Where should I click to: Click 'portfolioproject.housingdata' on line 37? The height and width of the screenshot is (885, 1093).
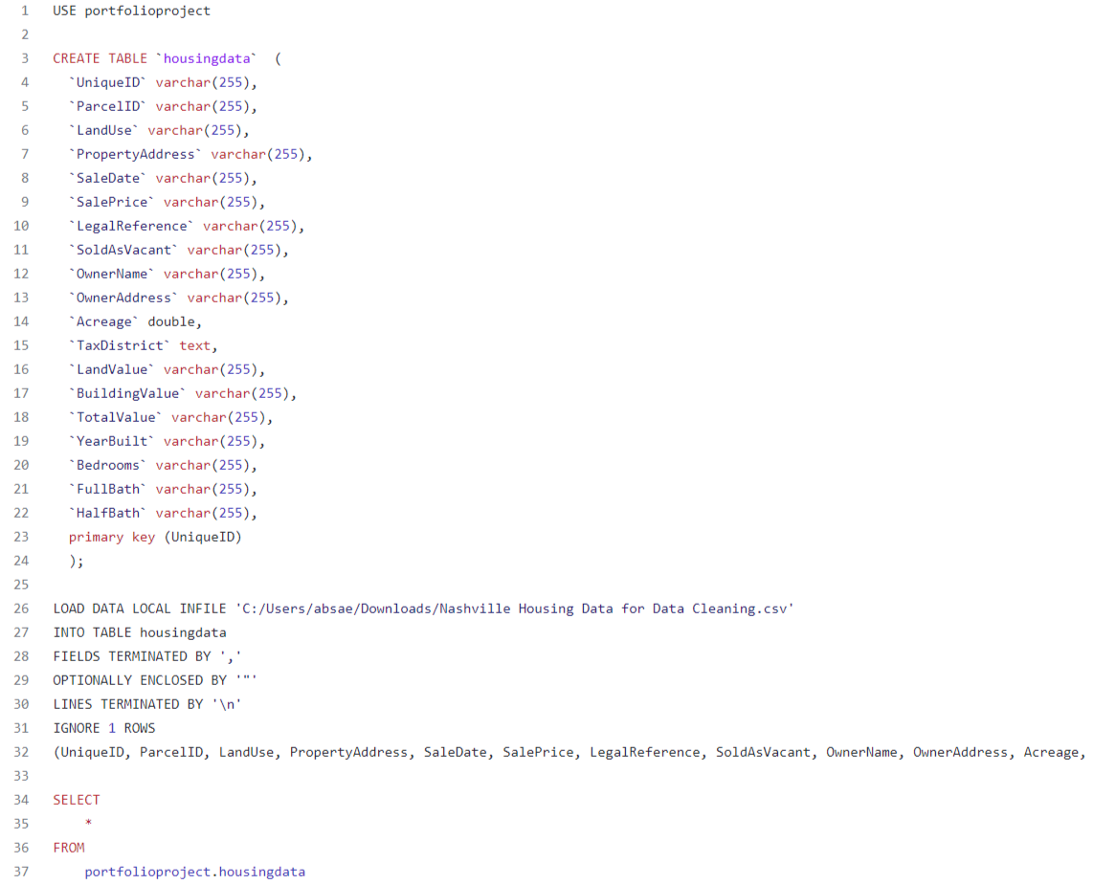[195, 872]
